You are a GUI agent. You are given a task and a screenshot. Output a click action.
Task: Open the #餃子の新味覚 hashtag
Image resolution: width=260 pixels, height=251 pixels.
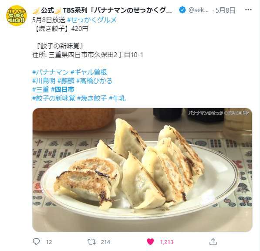[x=54, y=98]
